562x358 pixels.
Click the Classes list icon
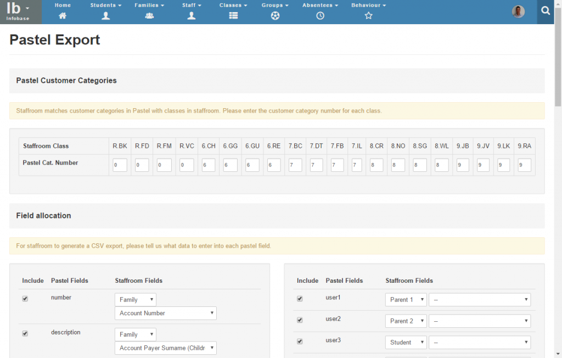233,16
